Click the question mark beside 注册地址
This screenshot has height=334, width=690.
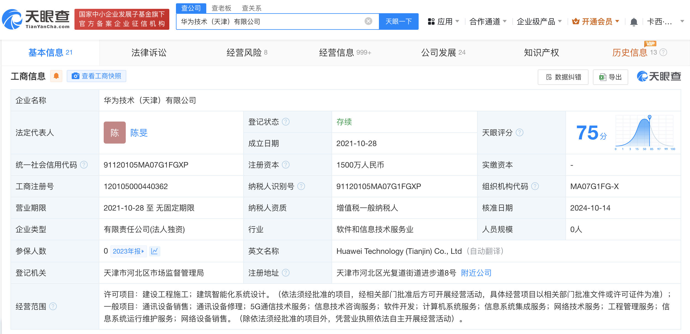pos(286,273)
